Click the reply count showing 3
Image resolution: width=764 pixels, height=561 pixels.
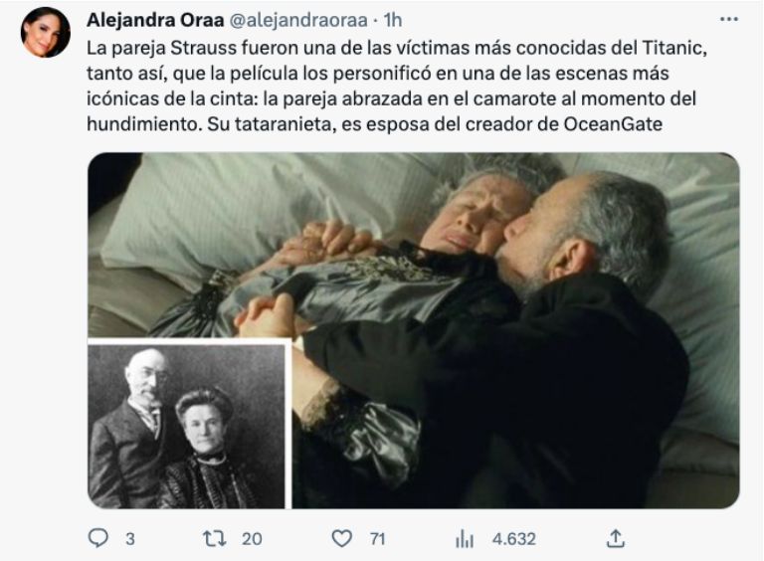click(x=130, y=539)
